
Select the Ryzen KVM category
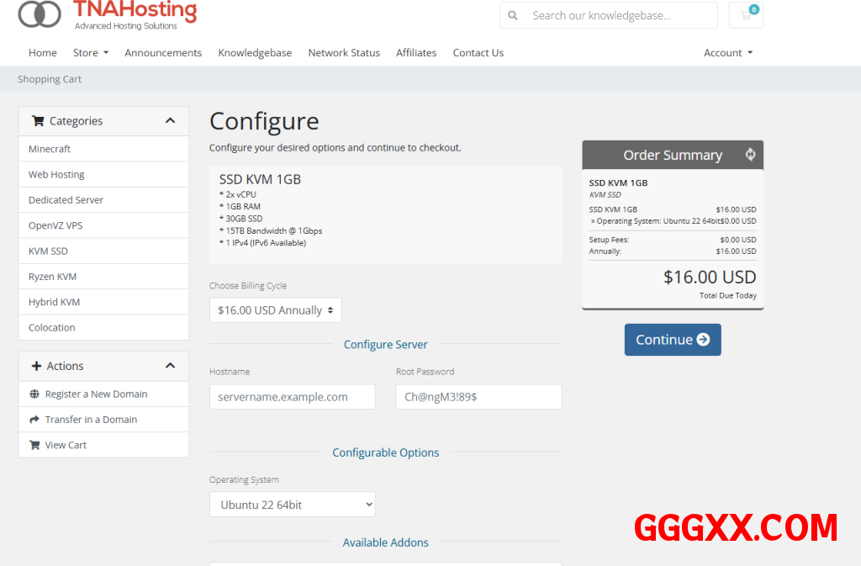[x=52, y=277]
